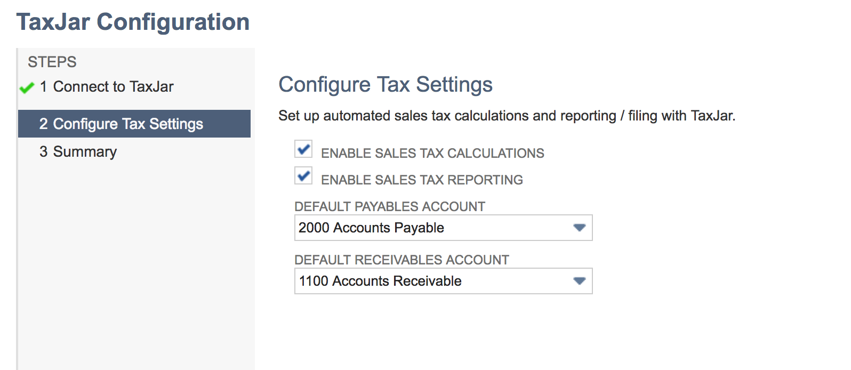The height and width of the screenshot is (370, 851).
Task: Click the 'Set up automated sales tax' description
Action: [507, 116]
